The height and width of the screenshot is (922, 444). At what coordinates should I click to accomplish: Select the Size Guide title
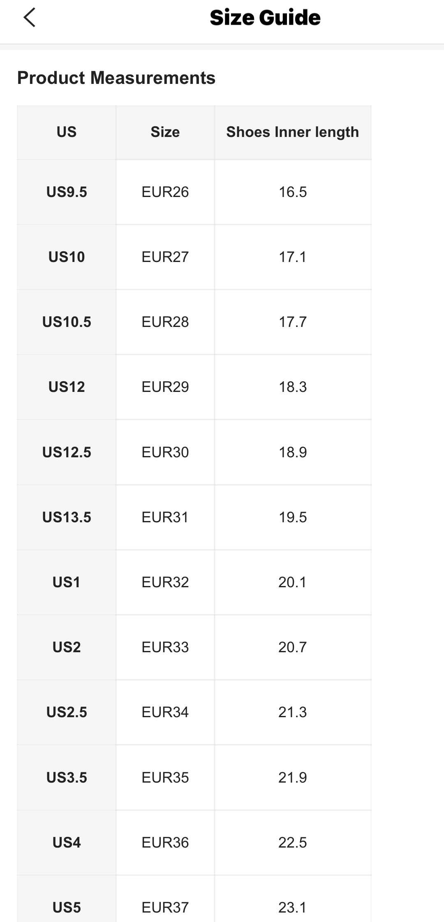pos(265,18)
